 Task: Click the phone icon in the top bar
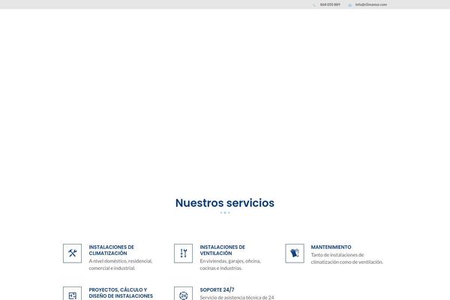pyautogui.click(x=314, y=5)
